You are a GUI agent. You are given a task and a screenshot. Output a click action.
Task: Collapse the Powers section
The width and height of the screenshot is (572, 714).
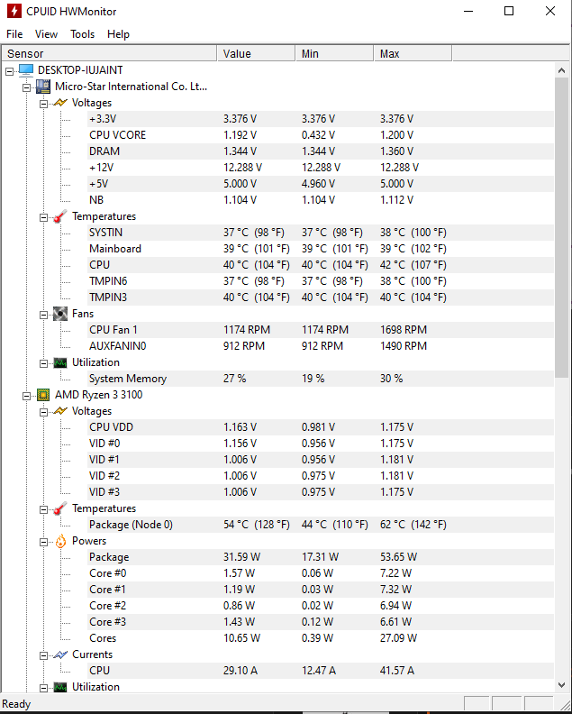point(43,542)
